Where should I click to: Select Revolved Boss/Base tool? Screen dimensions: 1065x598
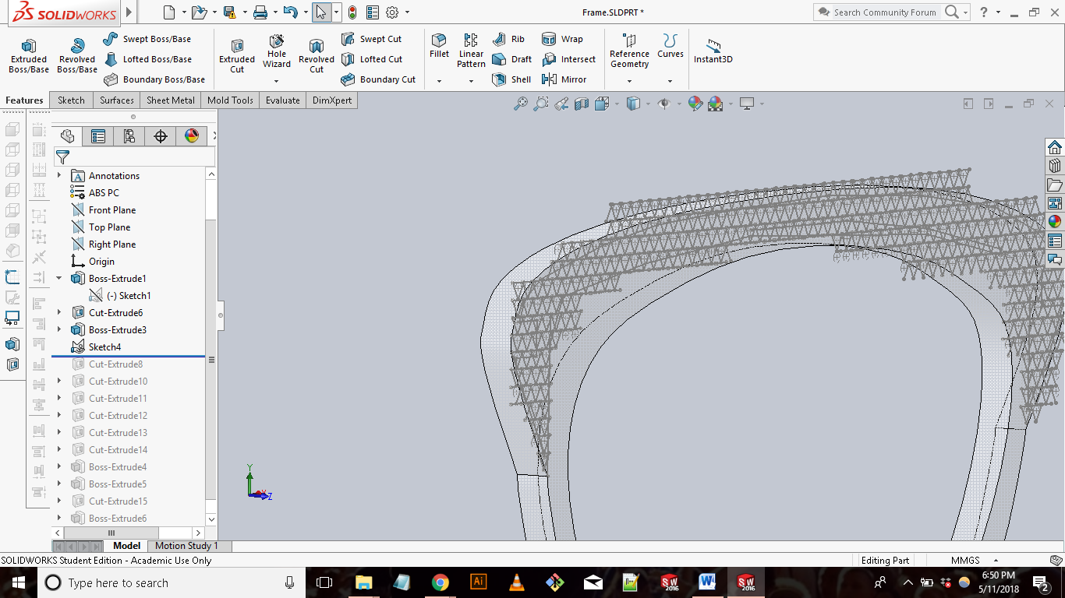point(77,56)
